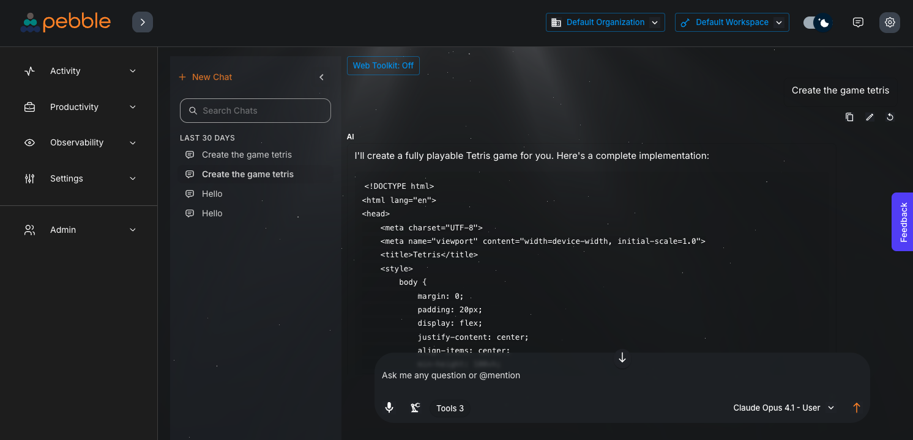Image resolution: width=913 pixels, height=440 pixels.
Task: Expand the sidebar with arrow button
Action: [x=143, y=22]
